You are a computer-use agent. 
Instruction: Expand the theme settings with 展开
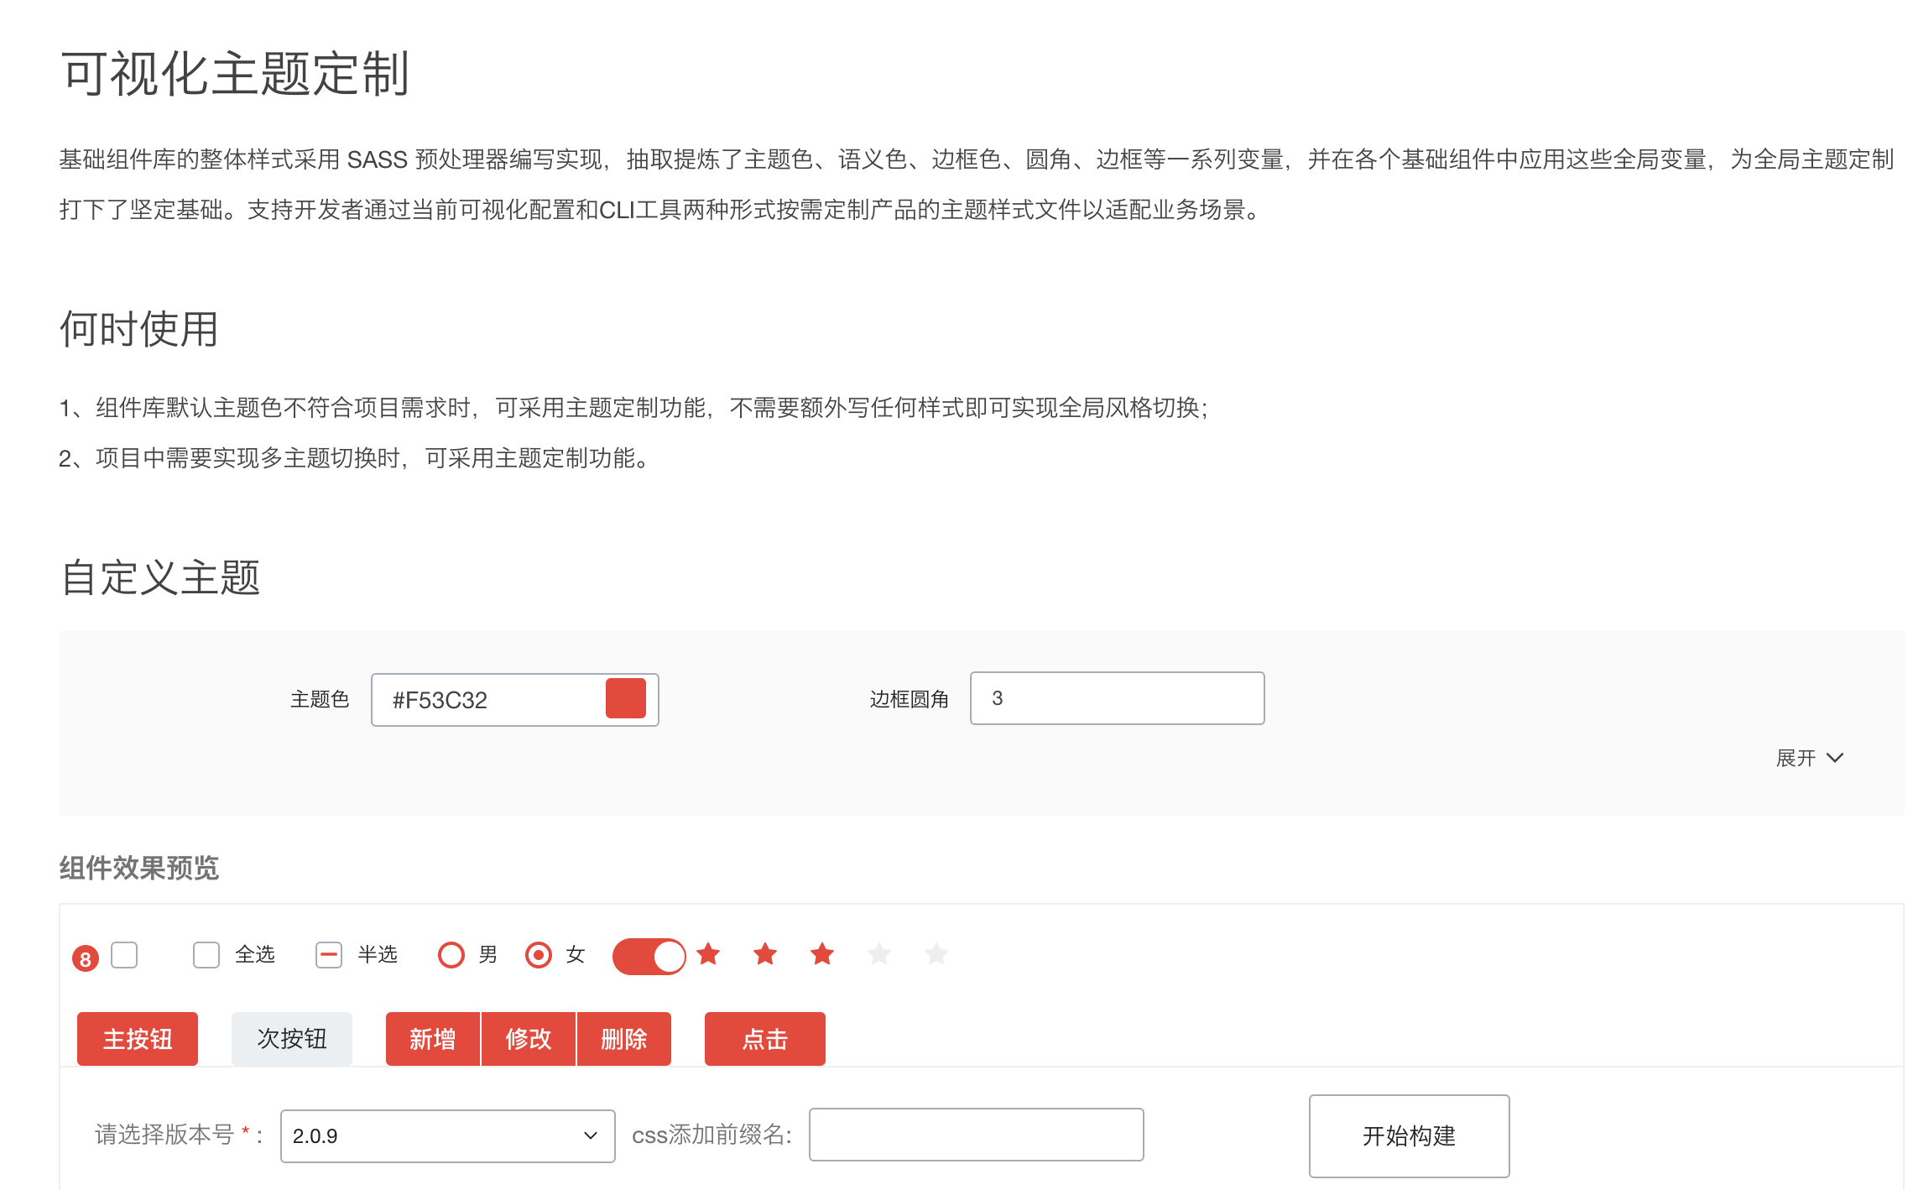[1809, 758]
